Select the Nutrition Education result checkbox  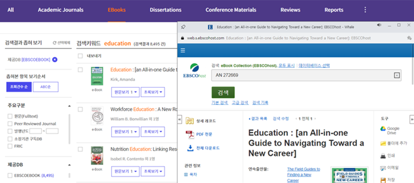click(x=80, y=149)
